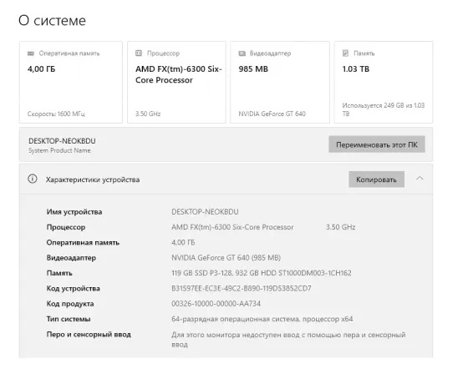
Task: Collapse the Характеристики устройства section chevron
Action: pyautogui.click(x=420, y=179)
